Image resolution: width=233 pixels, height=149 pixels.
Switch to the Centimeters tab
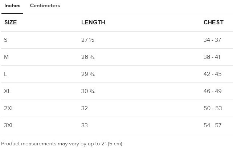[45, 6]
